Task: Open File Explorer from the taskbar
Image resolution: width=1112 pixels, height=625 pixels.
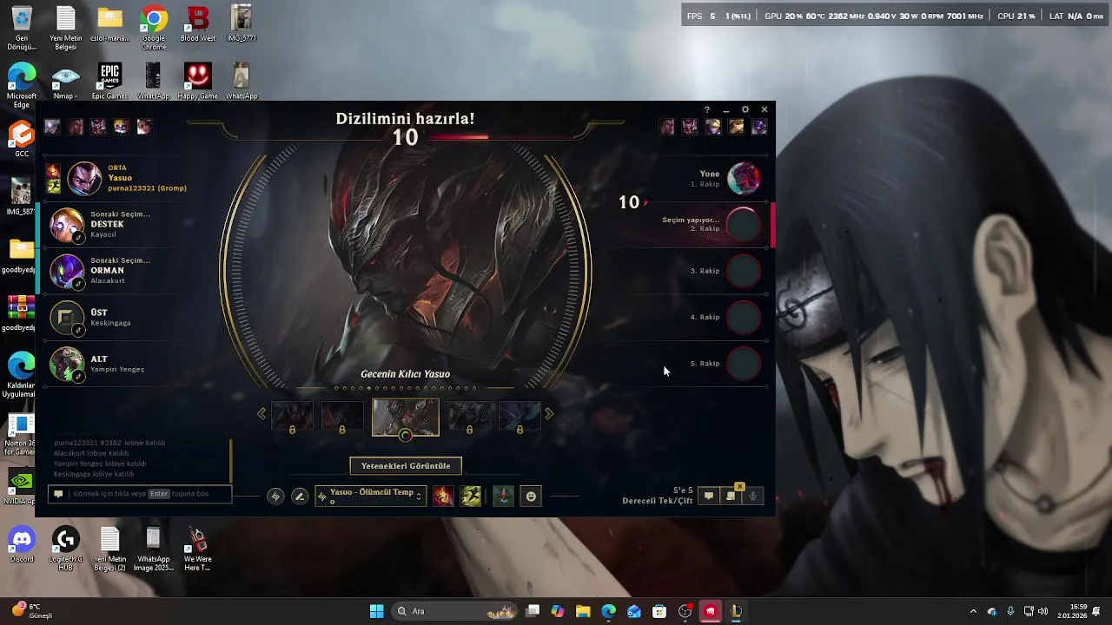Action: pyautogui.click(x=583, y=611)
